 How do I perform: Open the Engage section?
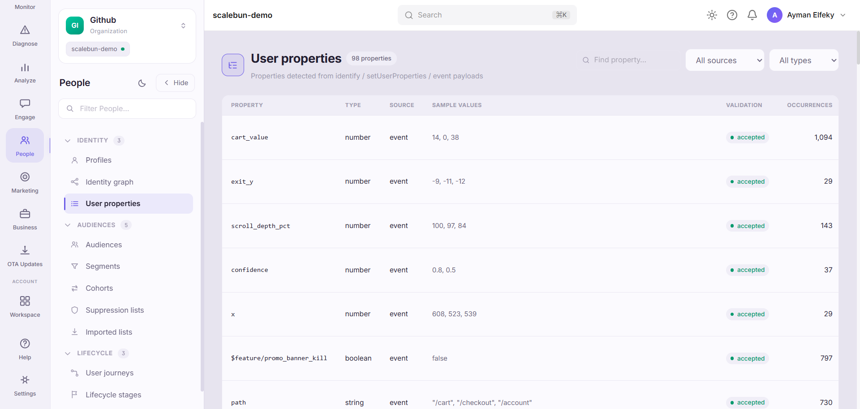pos(25,110)
